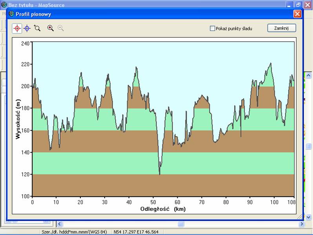The width and height of the screenshot is (313, 235).
Task: Click the map vertical scrollbar up arrow
Action: (308, 75)
